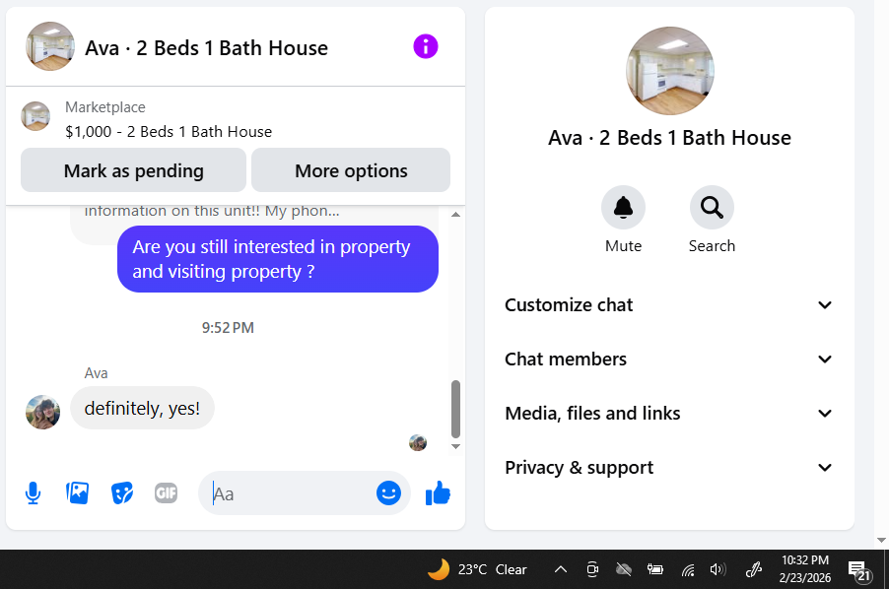Start a voice clip with the microphone icon
The height and width of the screenshot is (589, 889).
click(x=33, y=493)
